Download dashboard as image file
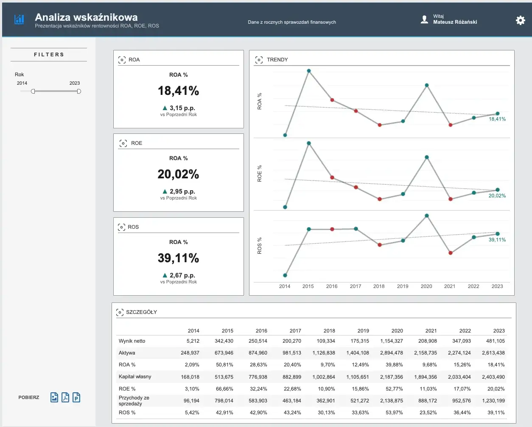This screenshot has width=532, height=427. [x=54, y=397]
